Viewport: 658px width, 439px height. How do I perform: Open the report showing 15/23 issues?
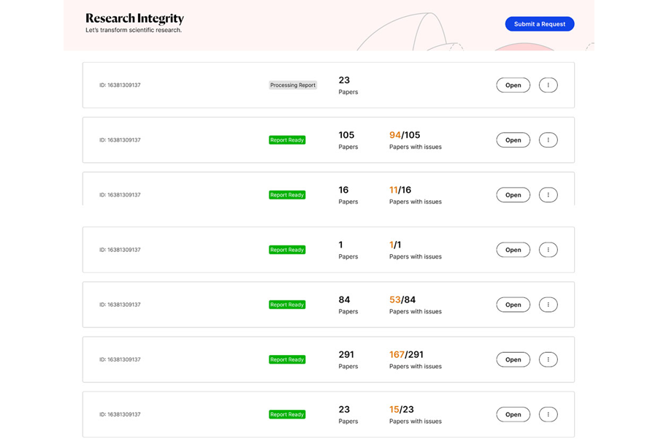(x=513, y=415)
